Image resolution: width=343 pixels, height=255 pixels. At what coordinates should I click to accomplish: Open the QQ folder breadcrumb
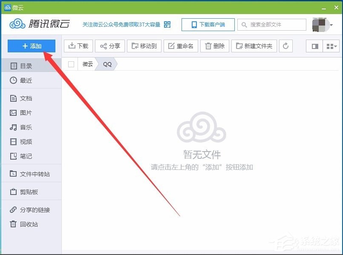(107, 64)
